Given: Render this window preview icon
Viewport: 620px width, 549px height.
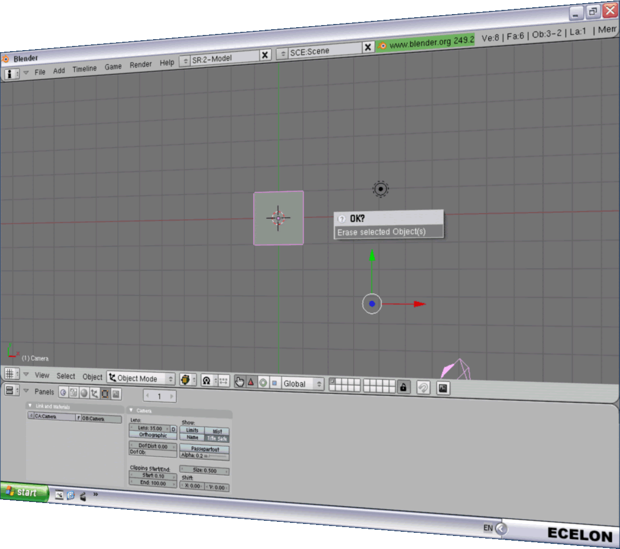Looking at the screenshot, I should coord(443,389).
